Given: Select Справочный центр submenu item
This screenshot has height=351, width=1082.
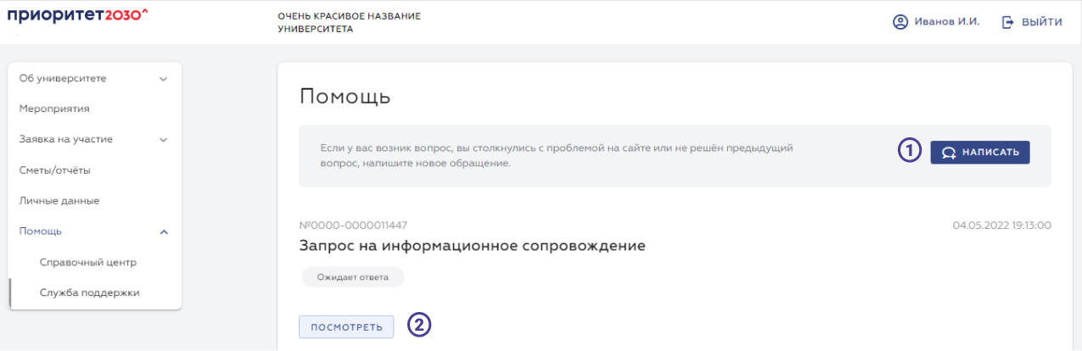Looking at the screenshot, I should 88,262.
